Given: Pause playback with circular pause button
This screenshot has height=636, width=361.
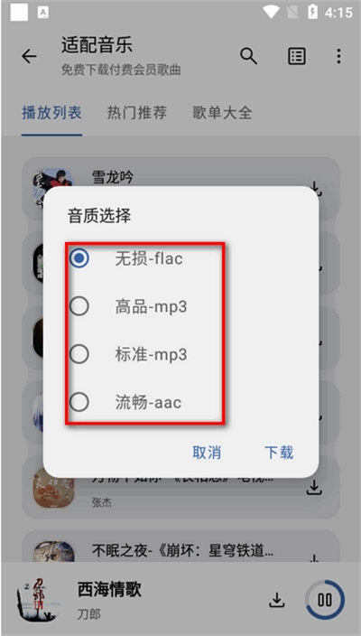Looking at the screenshot, I should 325,600.
